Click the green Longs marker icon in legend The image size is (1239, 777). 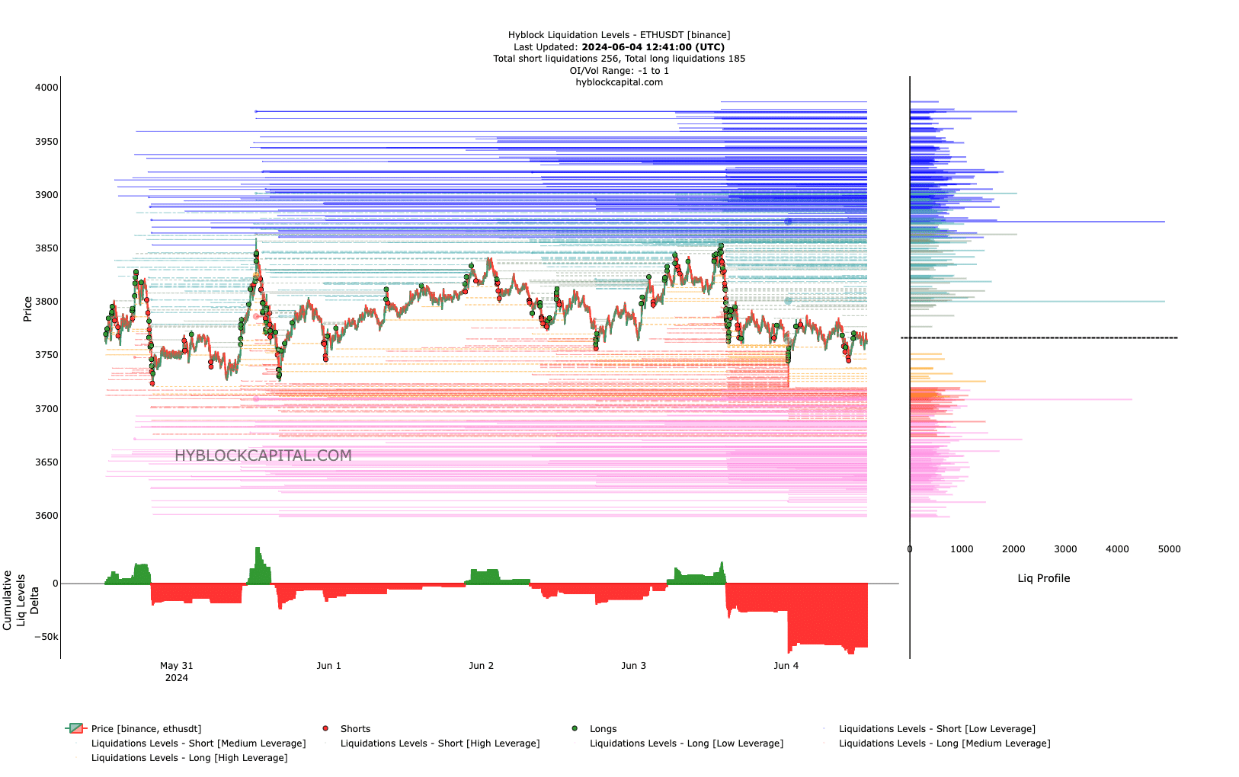(575, 729)
